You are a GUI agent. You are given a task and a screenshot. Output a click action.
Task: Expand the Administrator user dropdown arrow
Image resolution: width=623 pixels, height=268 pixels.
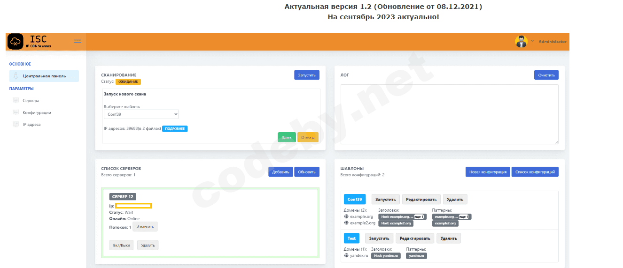coord(532,41)
